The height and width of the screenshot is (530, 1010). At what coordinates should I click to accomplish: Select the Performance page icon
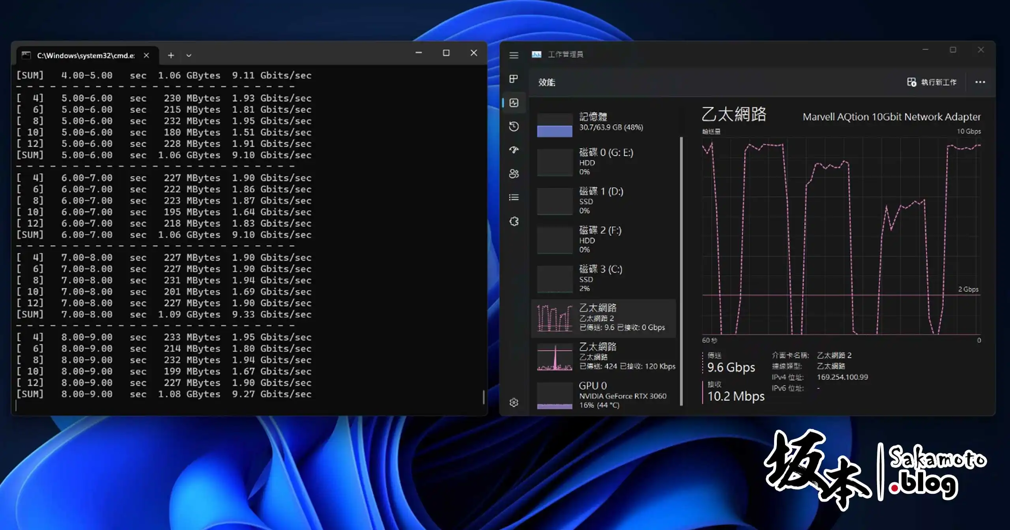click(x=514, y=103)
